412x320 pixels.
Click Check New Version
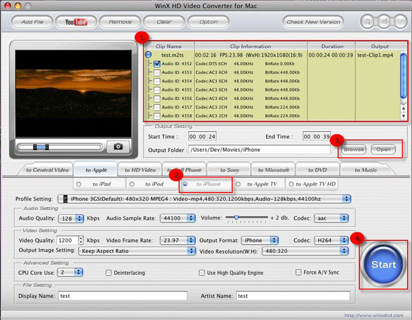[313, 22]
